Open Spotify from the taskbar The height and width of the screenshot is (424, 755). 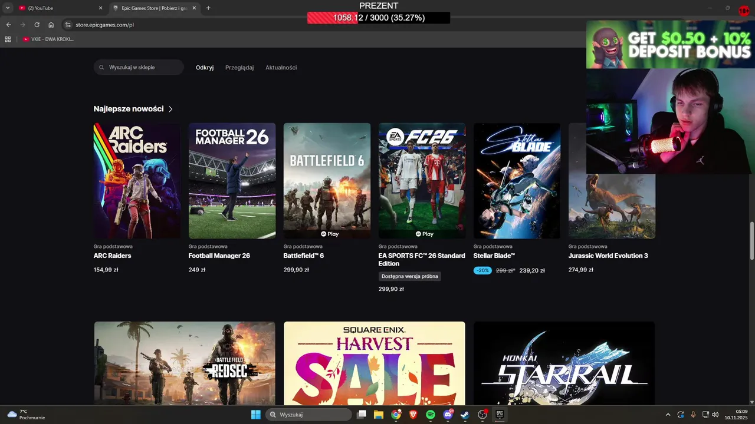pos(431,415)
